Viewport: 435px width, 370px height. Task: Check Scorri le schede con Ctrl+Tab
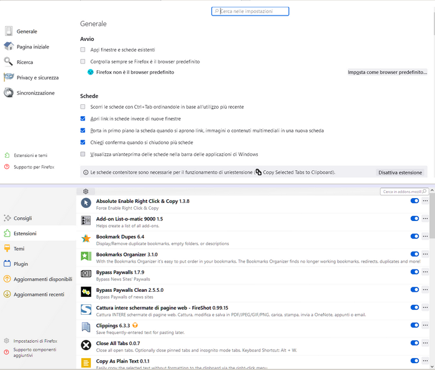click(83, 107)
